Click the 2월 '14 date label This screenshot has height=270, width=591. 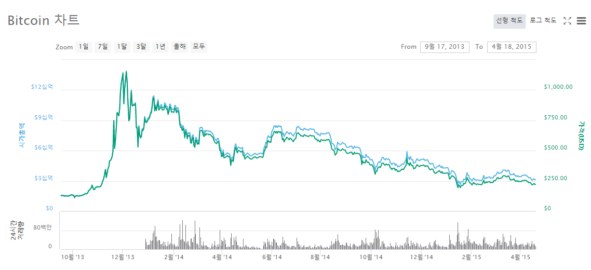[x=173, y=257]
